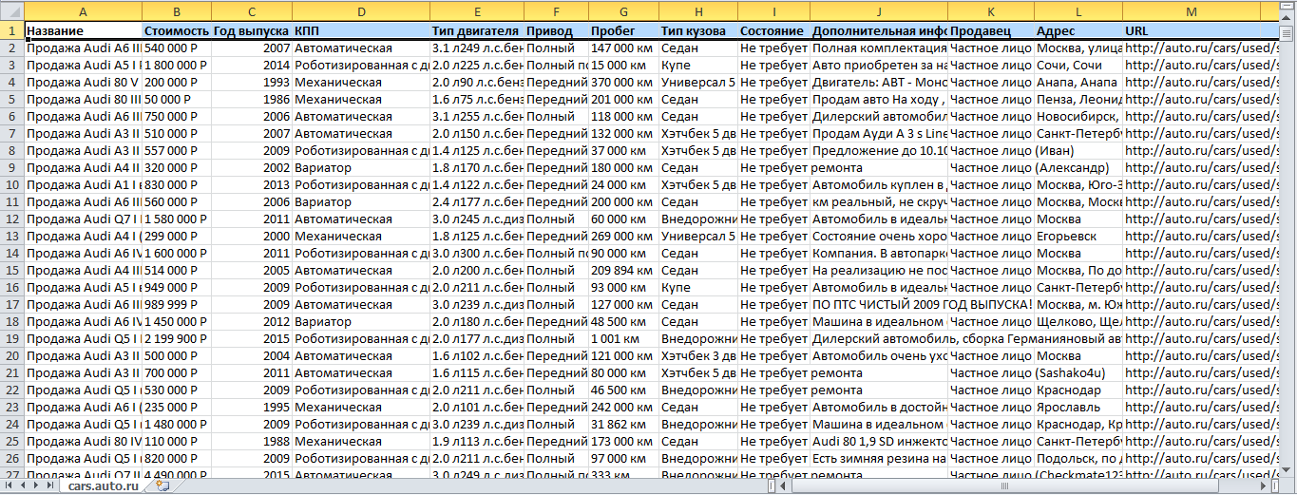This screenshot has width=1297, height=495.
Task: Select the 'Стоимость' header cell
Action: pyautogui.click(x=177, y=30)
